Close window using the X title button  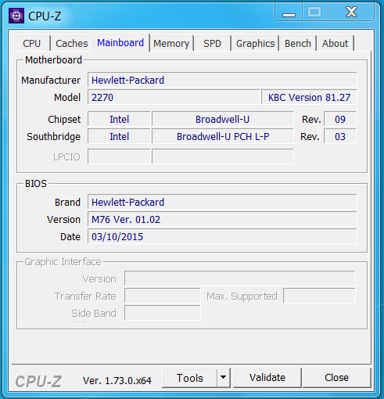point(351,12)
